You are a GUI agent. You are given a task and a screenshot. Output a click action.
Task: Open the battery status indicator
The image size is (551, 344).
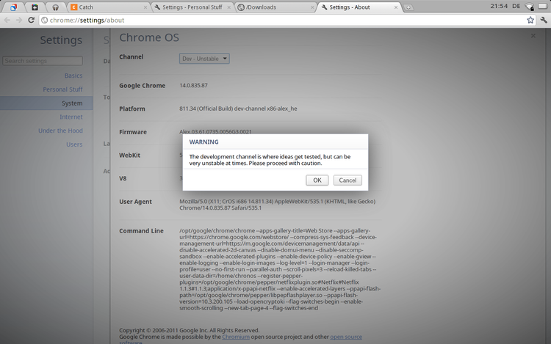[542, 6]
